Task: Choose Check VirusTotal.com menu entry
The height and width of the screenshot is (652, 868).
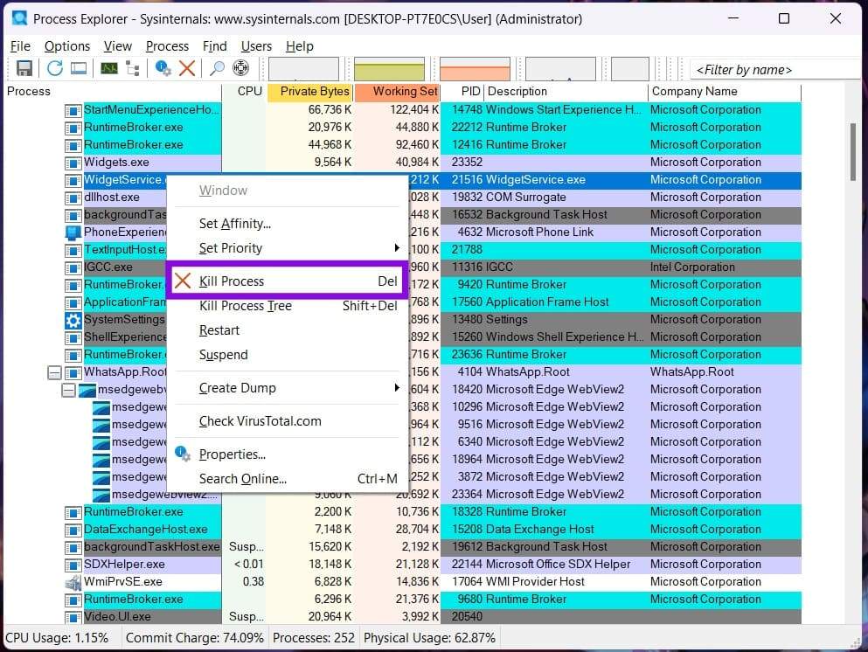Action: pos(287,421)
